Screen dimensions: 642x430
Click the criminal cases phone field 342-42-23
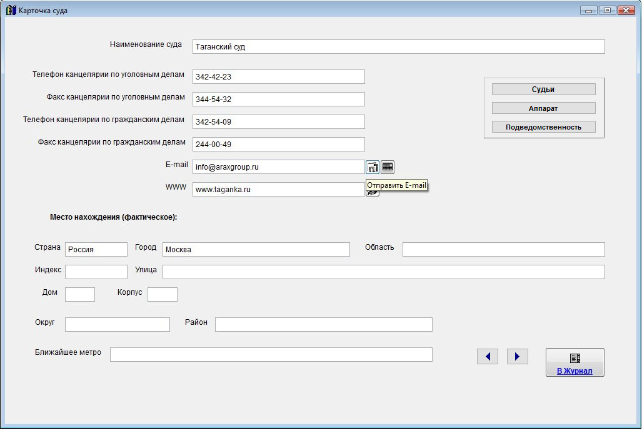278,77
